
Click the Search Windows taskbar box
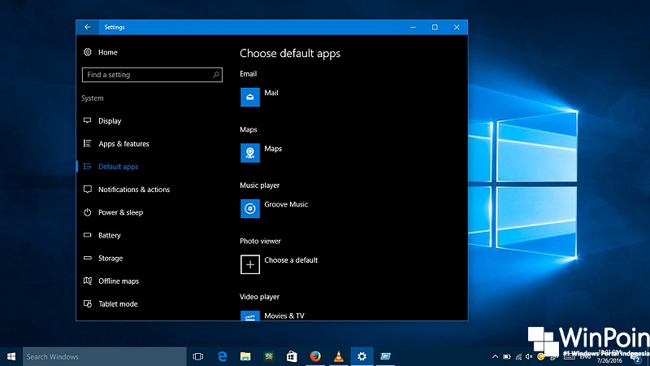pos(105,356)
